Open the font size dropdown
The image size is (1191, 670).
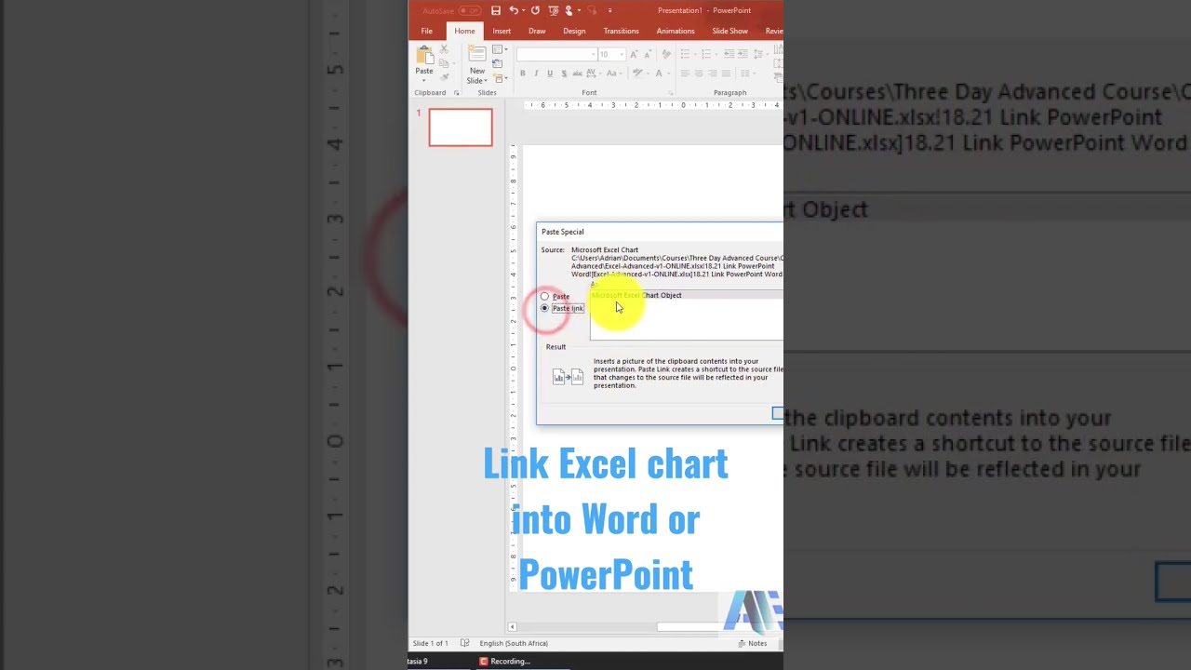pyautogui.click(x=622, y=54)
